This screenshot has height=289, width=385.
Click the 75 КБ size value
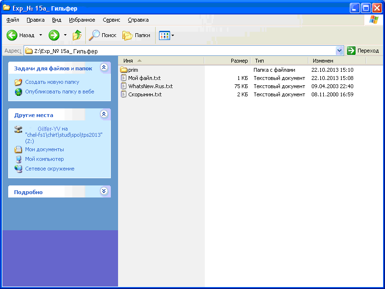(x=241, y=86)
